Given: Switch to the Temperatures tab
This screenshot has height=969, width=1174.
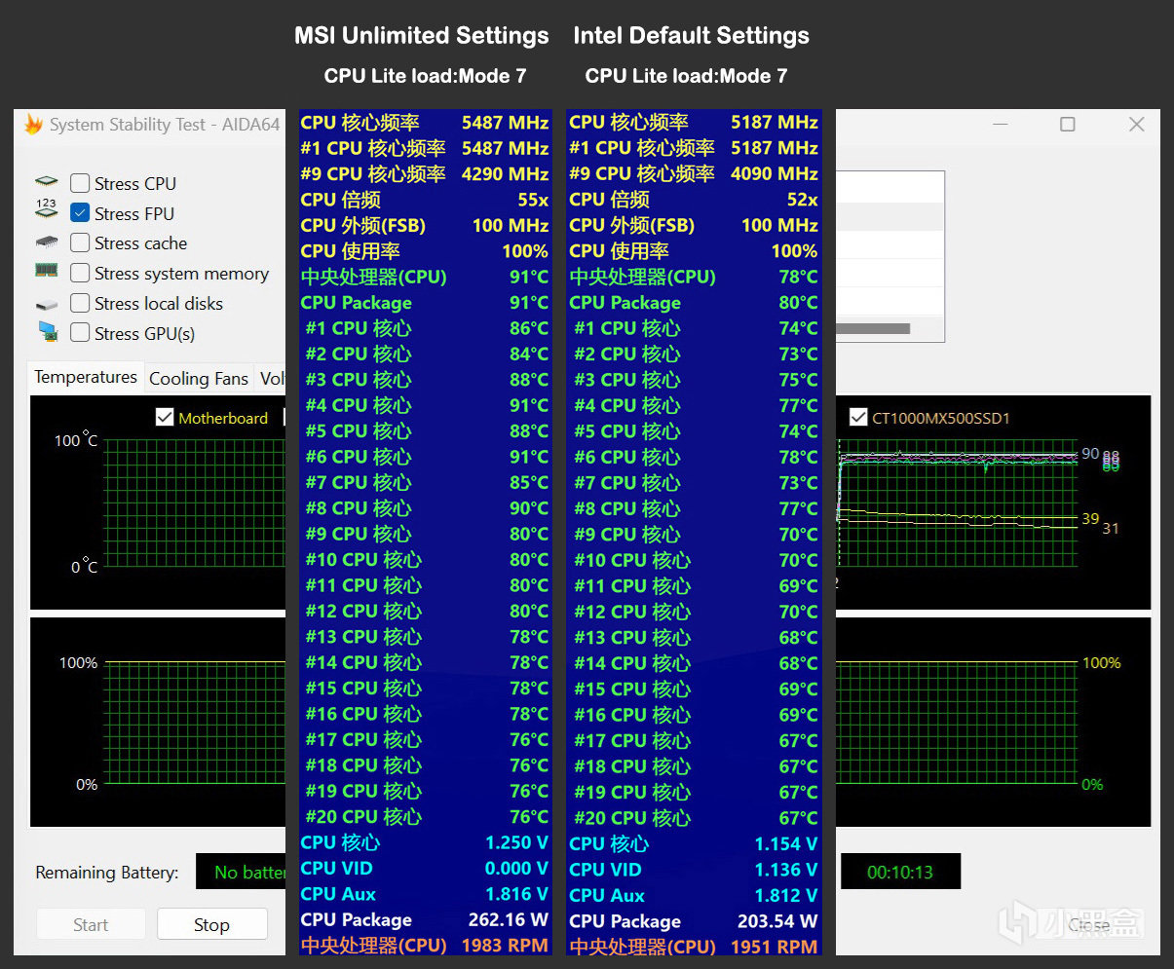Looking at the screenshot, I should click(x=86, y=377).
